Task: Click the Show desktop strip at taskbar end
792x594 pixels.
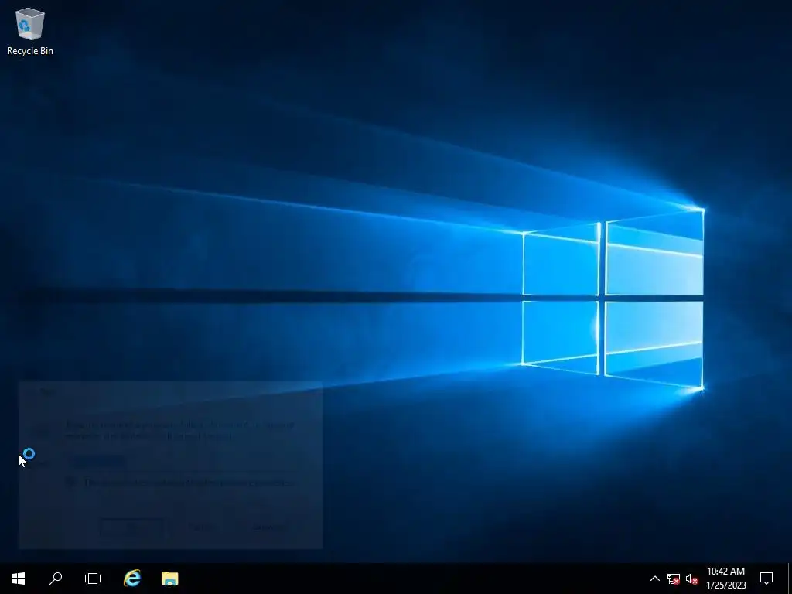Action: [x=790, y=579]
